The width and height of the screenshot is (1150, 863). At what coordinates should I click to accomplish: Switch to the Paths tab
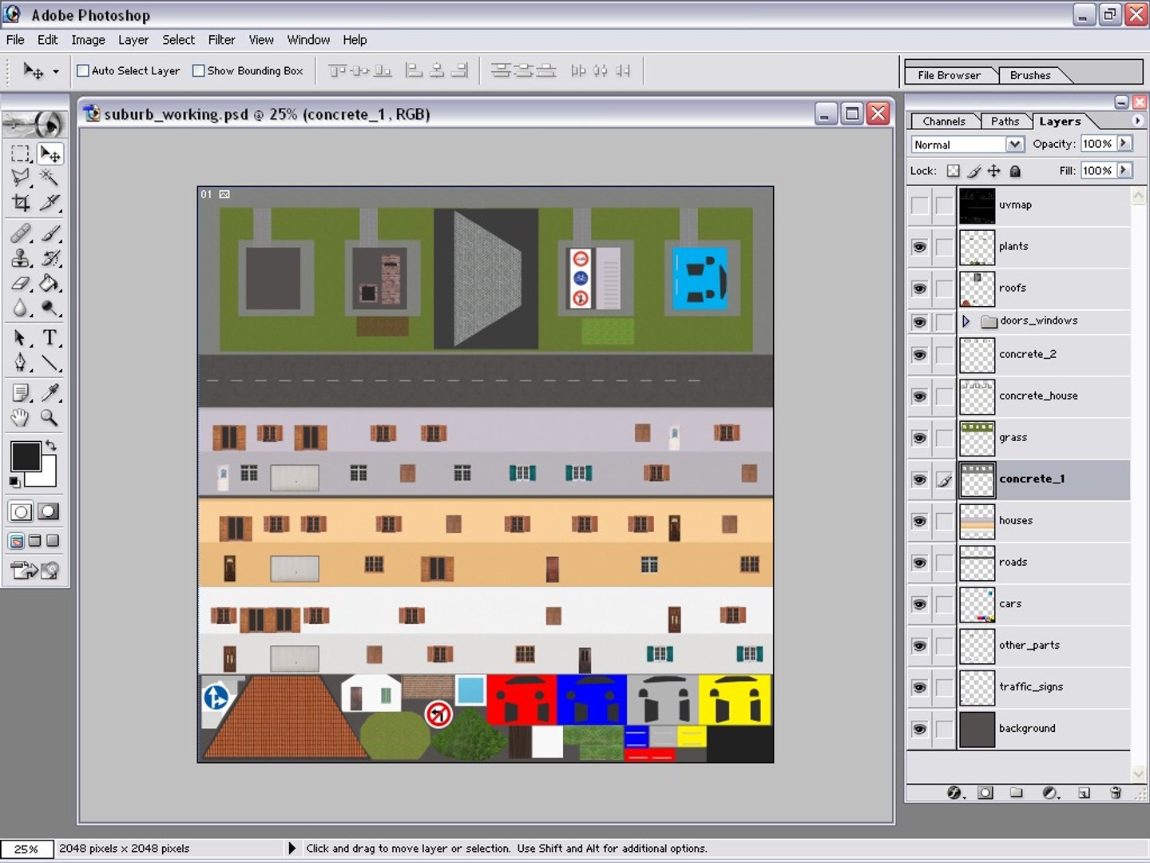[x=1005, y=121]
